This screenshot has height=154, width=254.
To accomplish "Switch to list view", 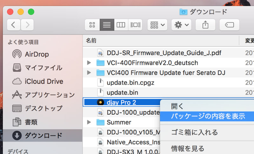I will [x=107, y=25].
